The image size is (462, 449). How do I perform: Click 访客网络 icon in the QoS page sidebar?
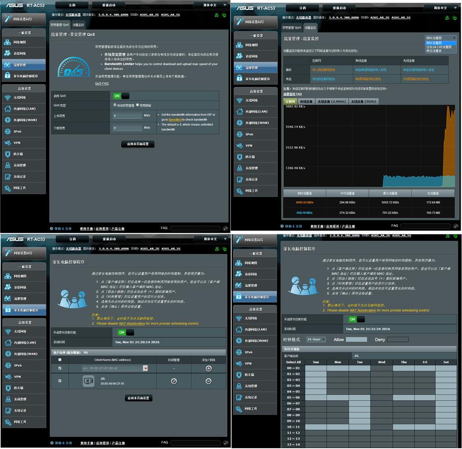pos(7,53)
